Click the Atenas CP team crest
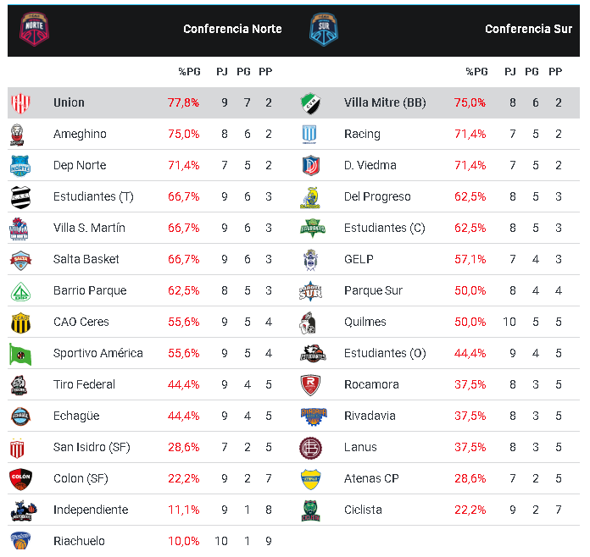Viewport: 590px width, 557px height. 309,479
